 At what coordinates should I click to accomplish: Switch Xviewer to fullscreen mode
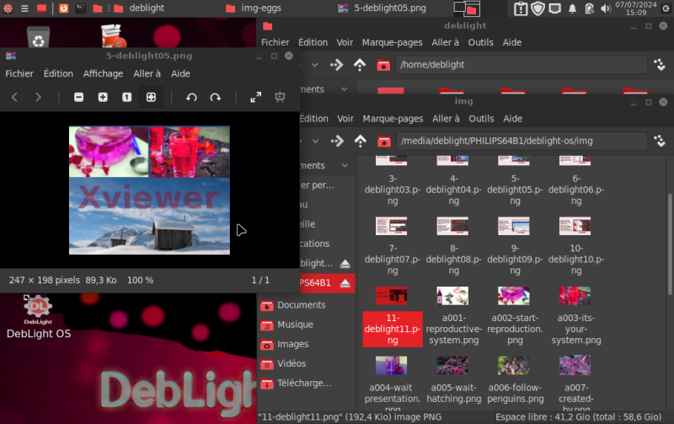coord(256,97)
